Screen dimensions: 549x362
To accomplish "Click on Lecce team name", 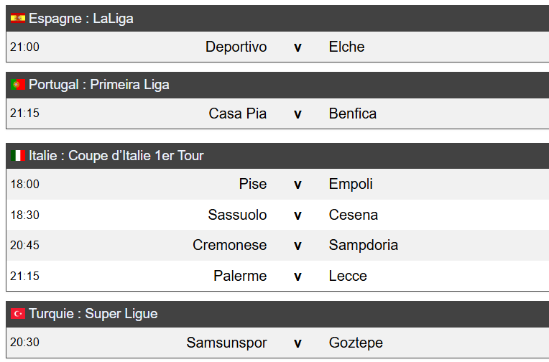I will coord(348,276).
